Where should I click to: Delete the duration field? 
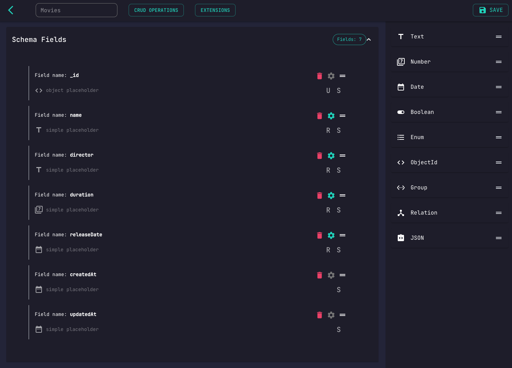(319, 195)
